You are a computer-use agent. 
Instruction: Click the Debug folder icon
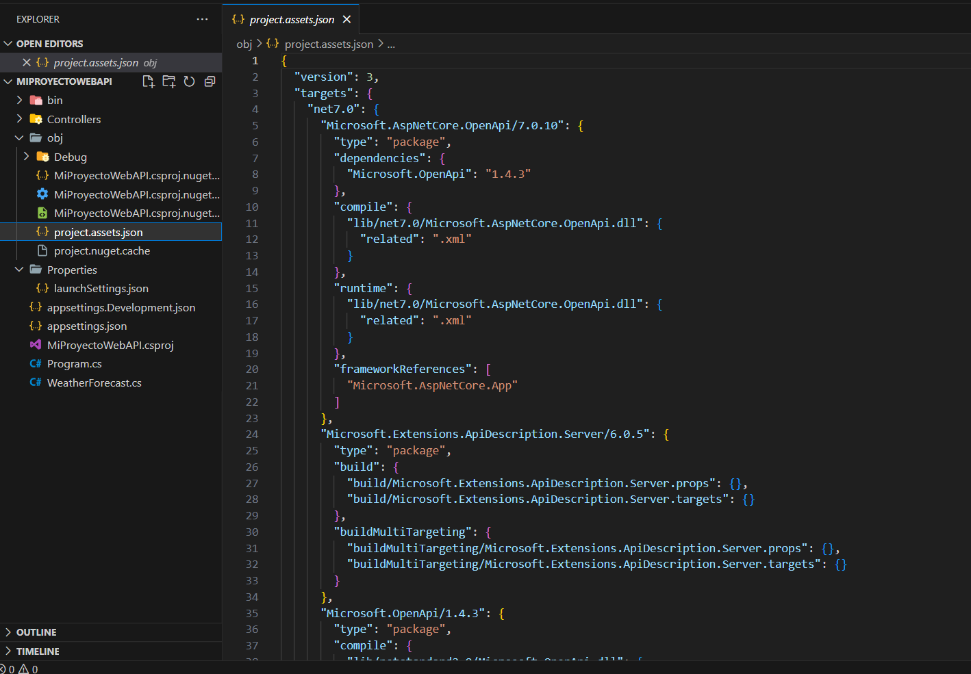click(x=42, y=157)
